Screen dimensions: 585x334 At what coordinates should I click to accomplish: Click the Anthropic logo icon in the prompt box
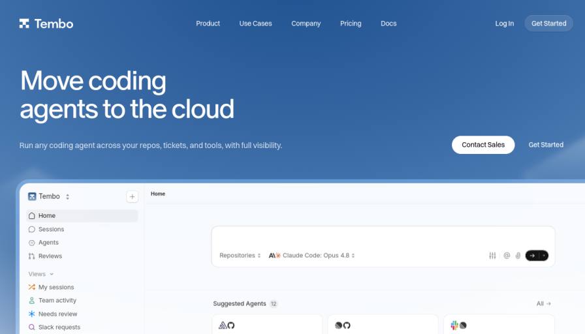(272, 255)
